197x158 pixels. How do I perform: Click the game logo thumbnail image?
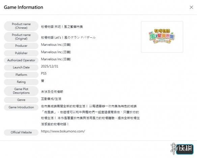click(x=162, y=37)
